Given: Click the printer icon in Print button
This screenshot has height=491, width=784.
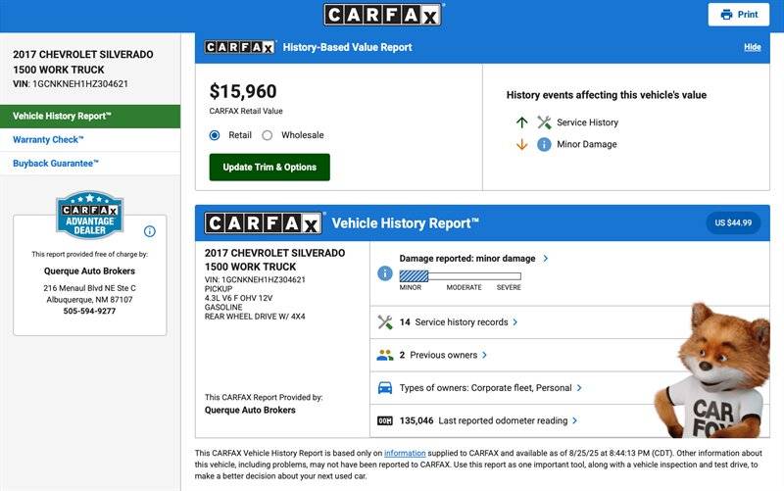Looking at the screenshot, I should click(x=726, y=15).
